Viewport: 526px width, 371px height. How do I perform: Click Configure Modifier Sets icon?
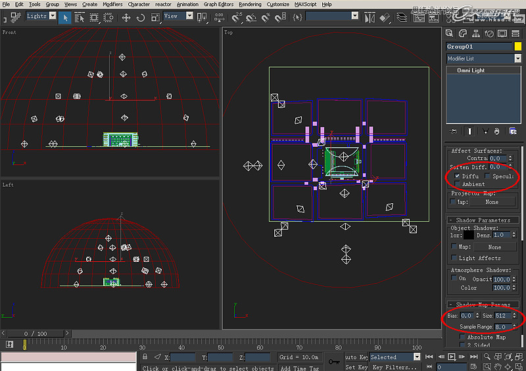click(513, 132)
